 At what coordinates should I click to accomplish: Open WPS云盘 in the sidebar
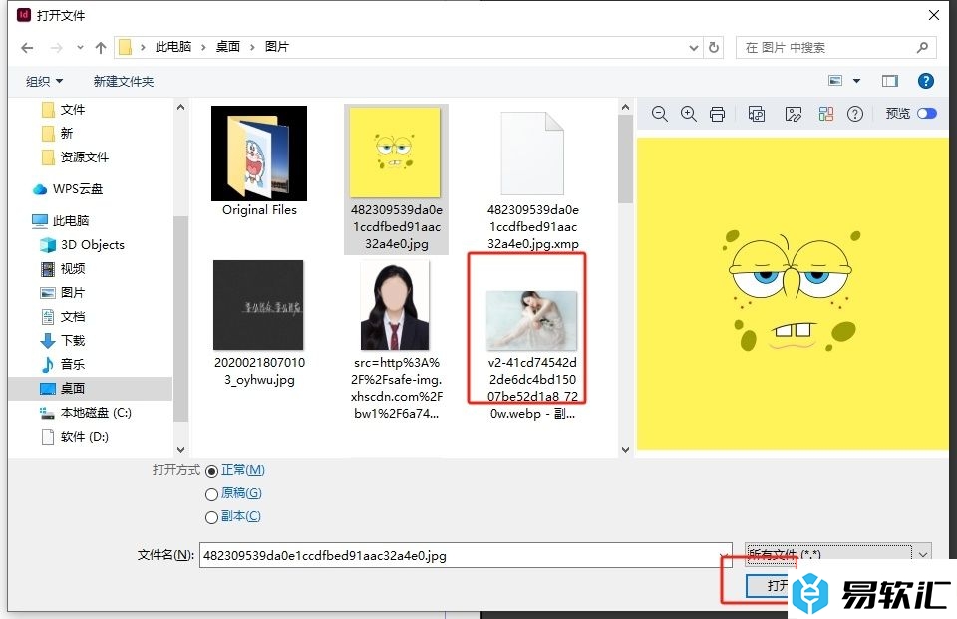[x=68, y=189]
